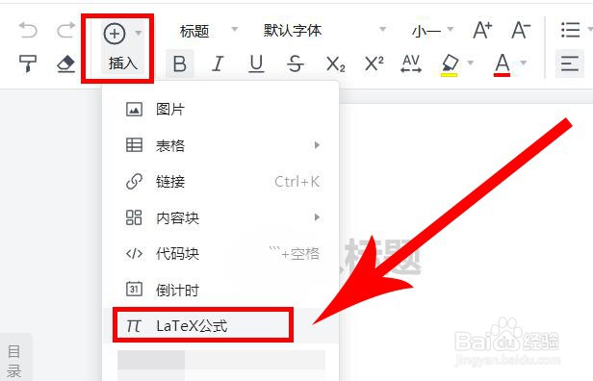Choose 内容块 from insert menu

(220, 217)
